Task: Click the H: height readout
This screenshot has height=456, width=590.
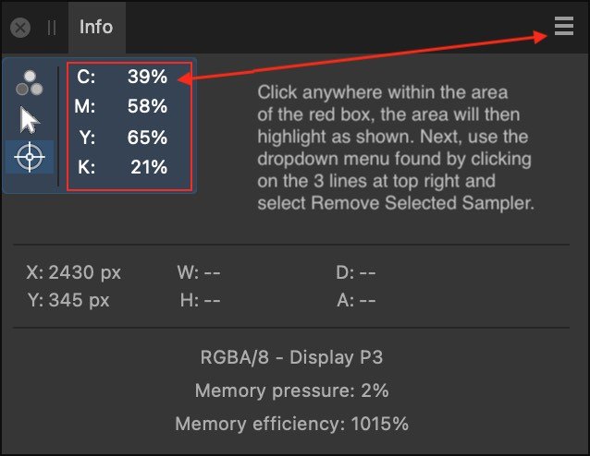Action: tap(200, 300)
